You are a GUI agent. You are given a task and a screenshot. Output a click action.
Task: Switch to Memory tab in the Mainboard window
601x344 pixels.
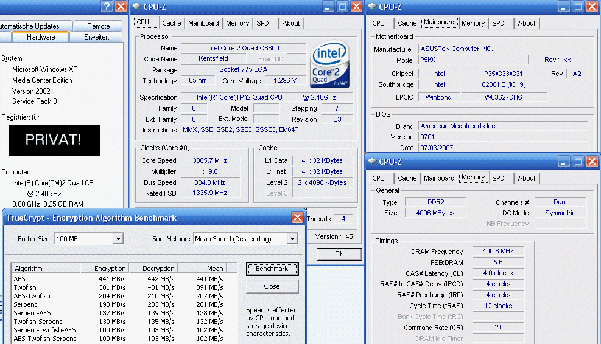click(473, 23)
